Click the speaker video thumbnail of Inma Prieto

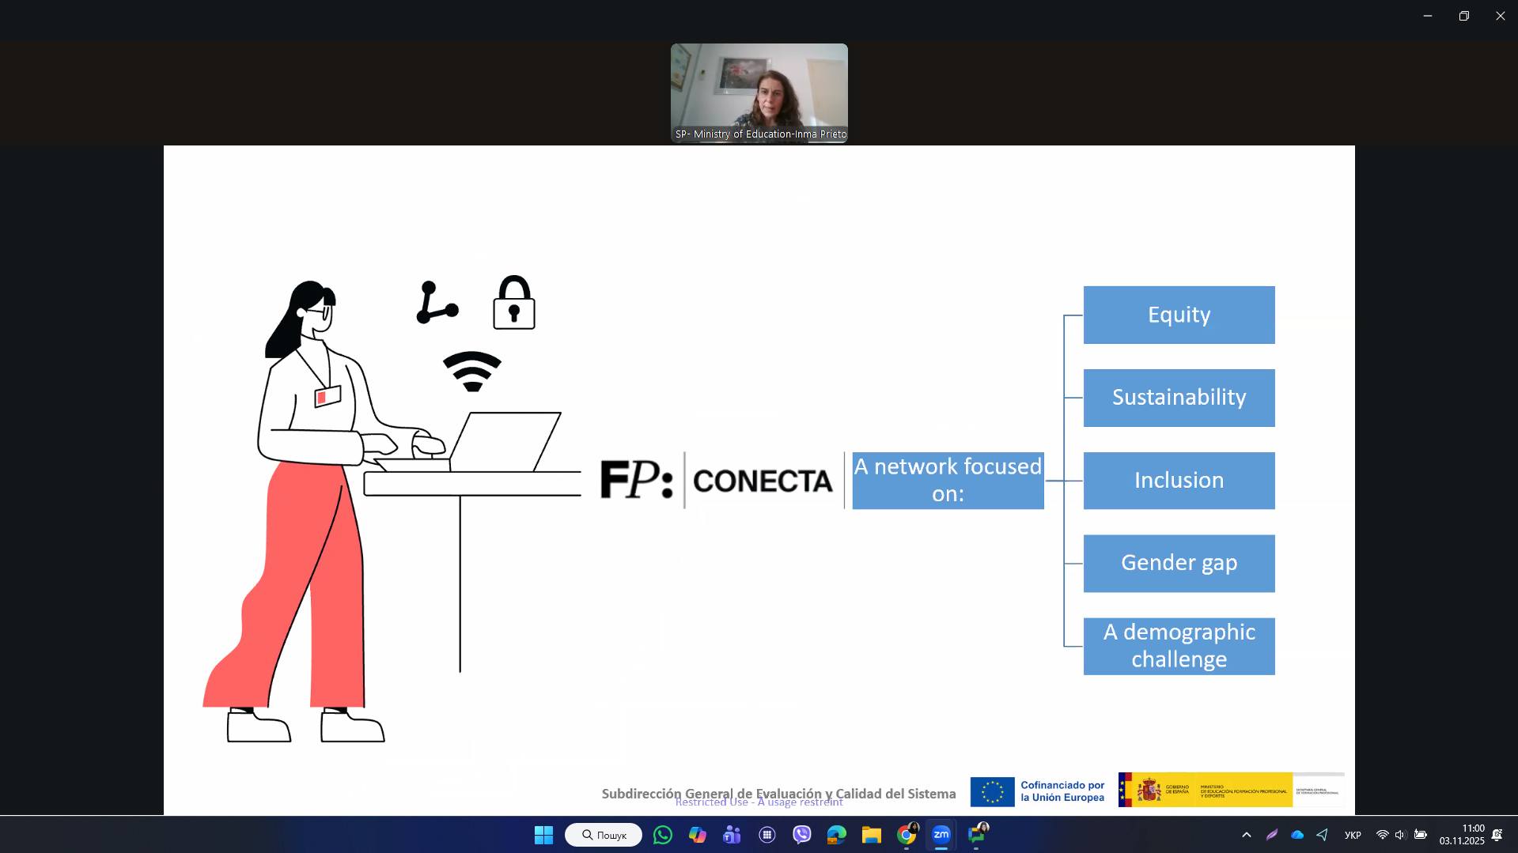tap(759, 92)
